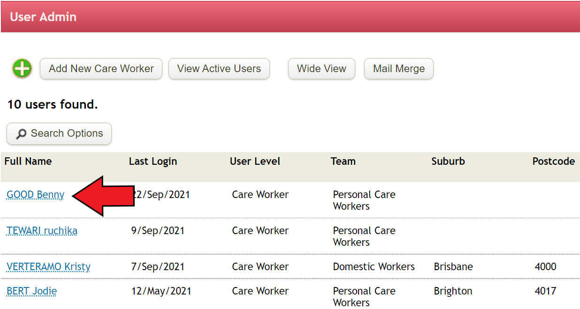Image resolution: width=580 pixels, height=309 pixels.
Task: Expand the Search Options panel
Action: point(59,133)
